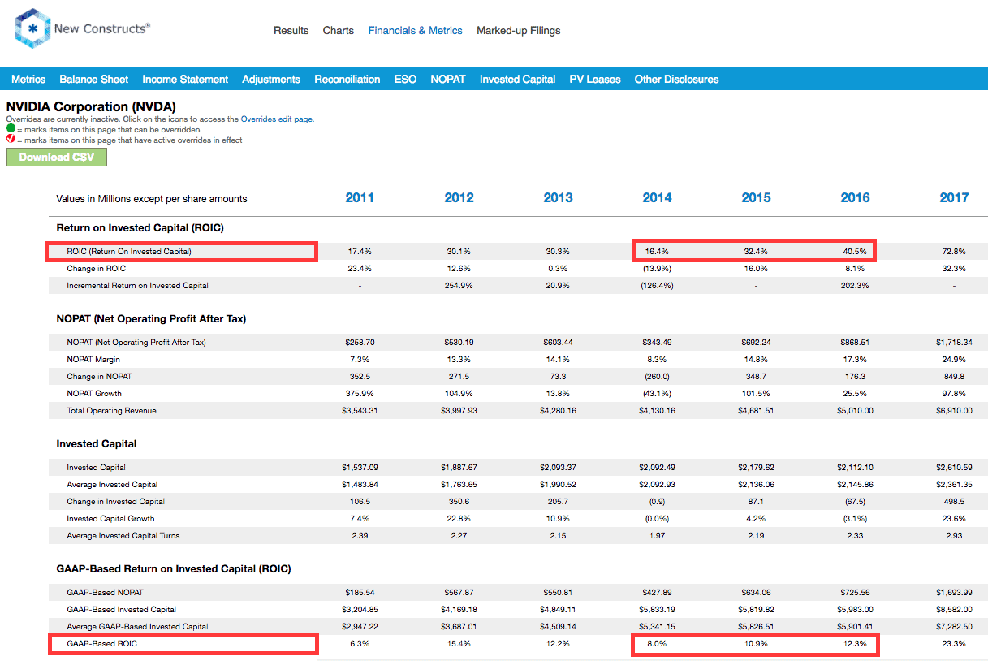View the Income Statement tab
Screen dimensions: 988x661
tap(185, 79)
